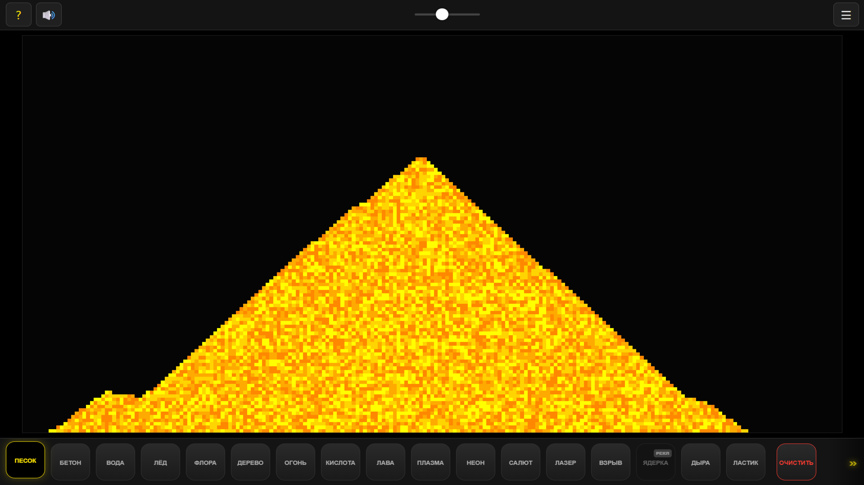Select the НЕОН (neon) material
The image size is (864, 485).
(475, 462)
